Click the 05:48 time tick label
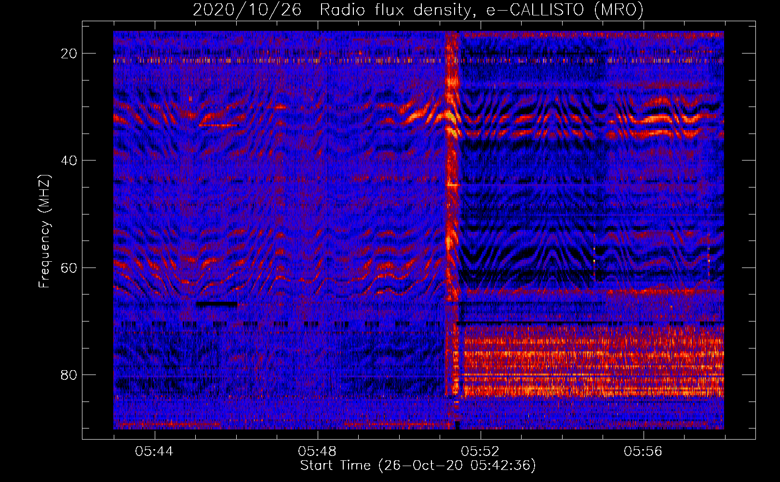780x482 pixels. click(317, 452)
